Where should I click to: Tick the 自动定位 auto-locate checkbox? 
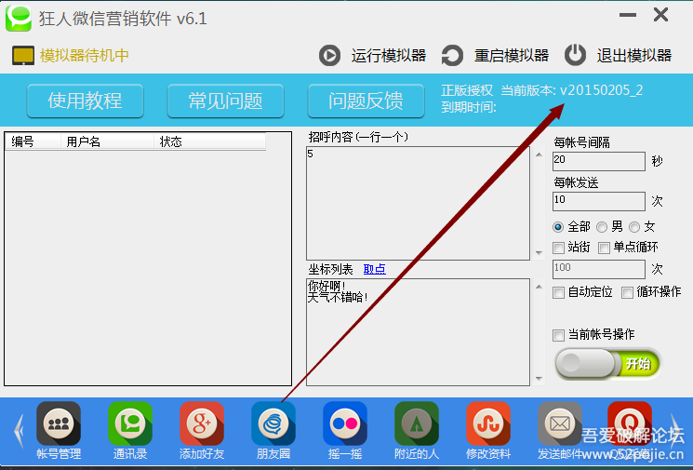pos(559,292)
